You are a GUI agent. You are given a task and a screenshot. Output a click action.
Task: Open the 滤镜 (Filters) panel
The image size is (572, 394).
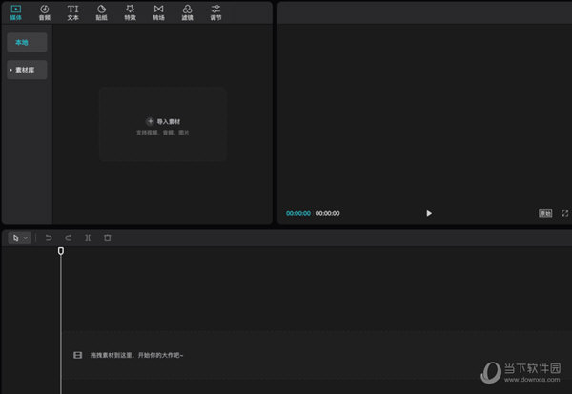[x=187, y=12]
